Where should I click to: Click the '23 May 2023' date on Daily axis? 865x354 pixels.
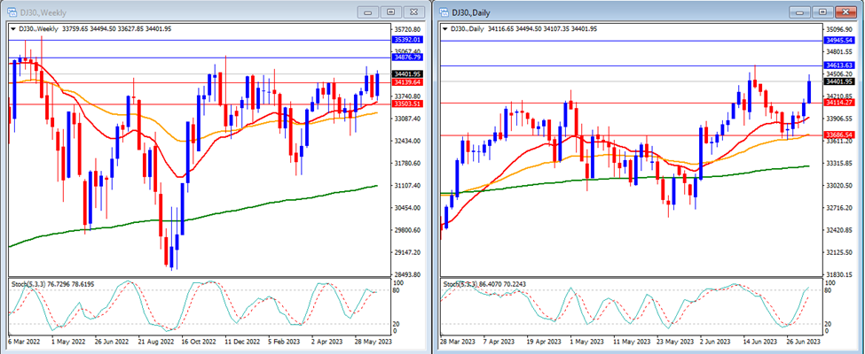(x=675, y=342)
